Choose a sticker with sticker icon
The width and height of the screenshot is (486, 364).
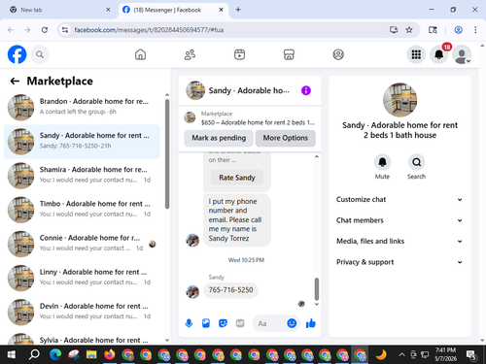point(223,323)
